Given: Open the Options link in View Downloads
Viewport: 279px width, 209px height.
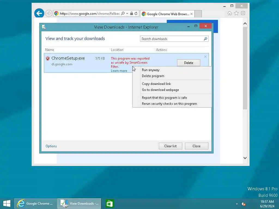Looking at the screenshot, I should point(51,146).
